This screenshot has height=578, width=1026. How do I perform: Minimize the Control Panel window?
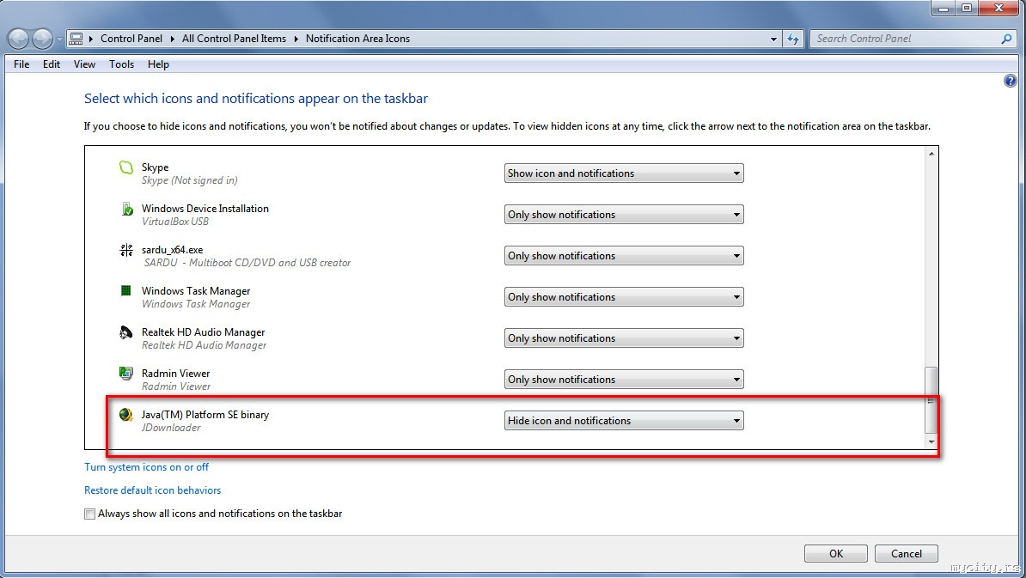point(943,9)
